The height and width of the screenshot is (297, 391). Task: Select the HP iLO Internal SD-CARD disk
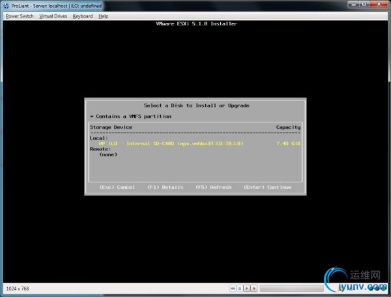pos(195,143)
